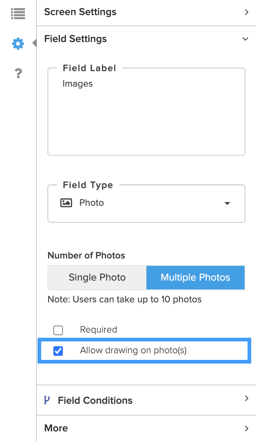Select the settings gear sidebar icon
Image resolution: width=256 pixels, height=441 pixels.
(18, 44)
